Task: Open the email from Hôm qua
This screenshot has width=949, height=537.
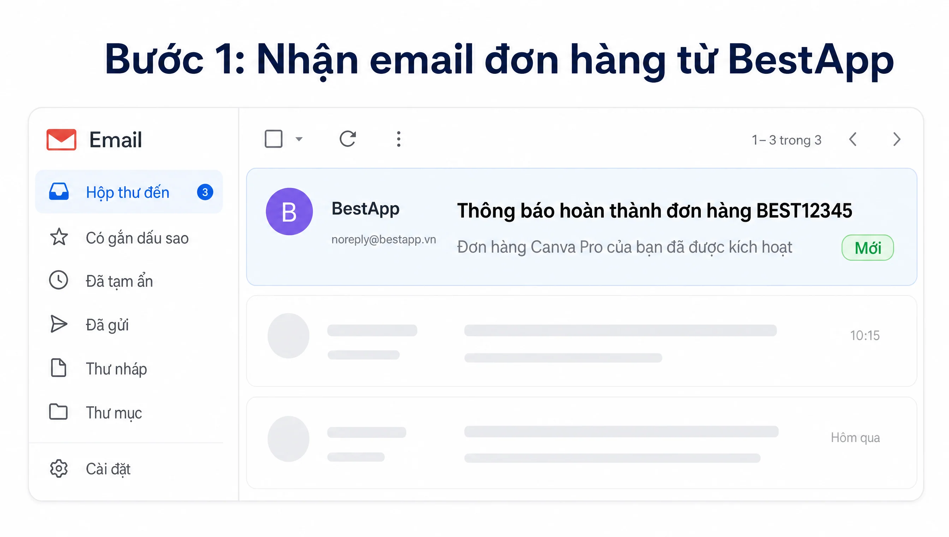Action: (x=581, y=443)
